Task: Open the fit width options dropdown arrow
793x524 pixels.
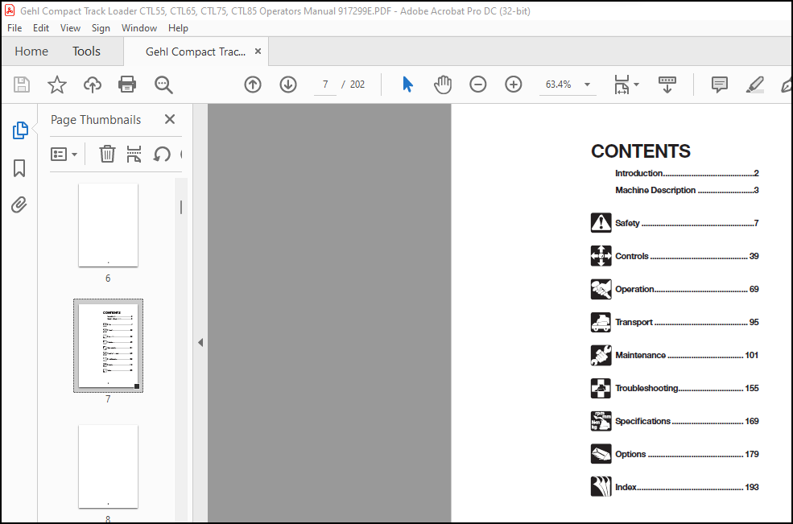Action: click(636, 85)
